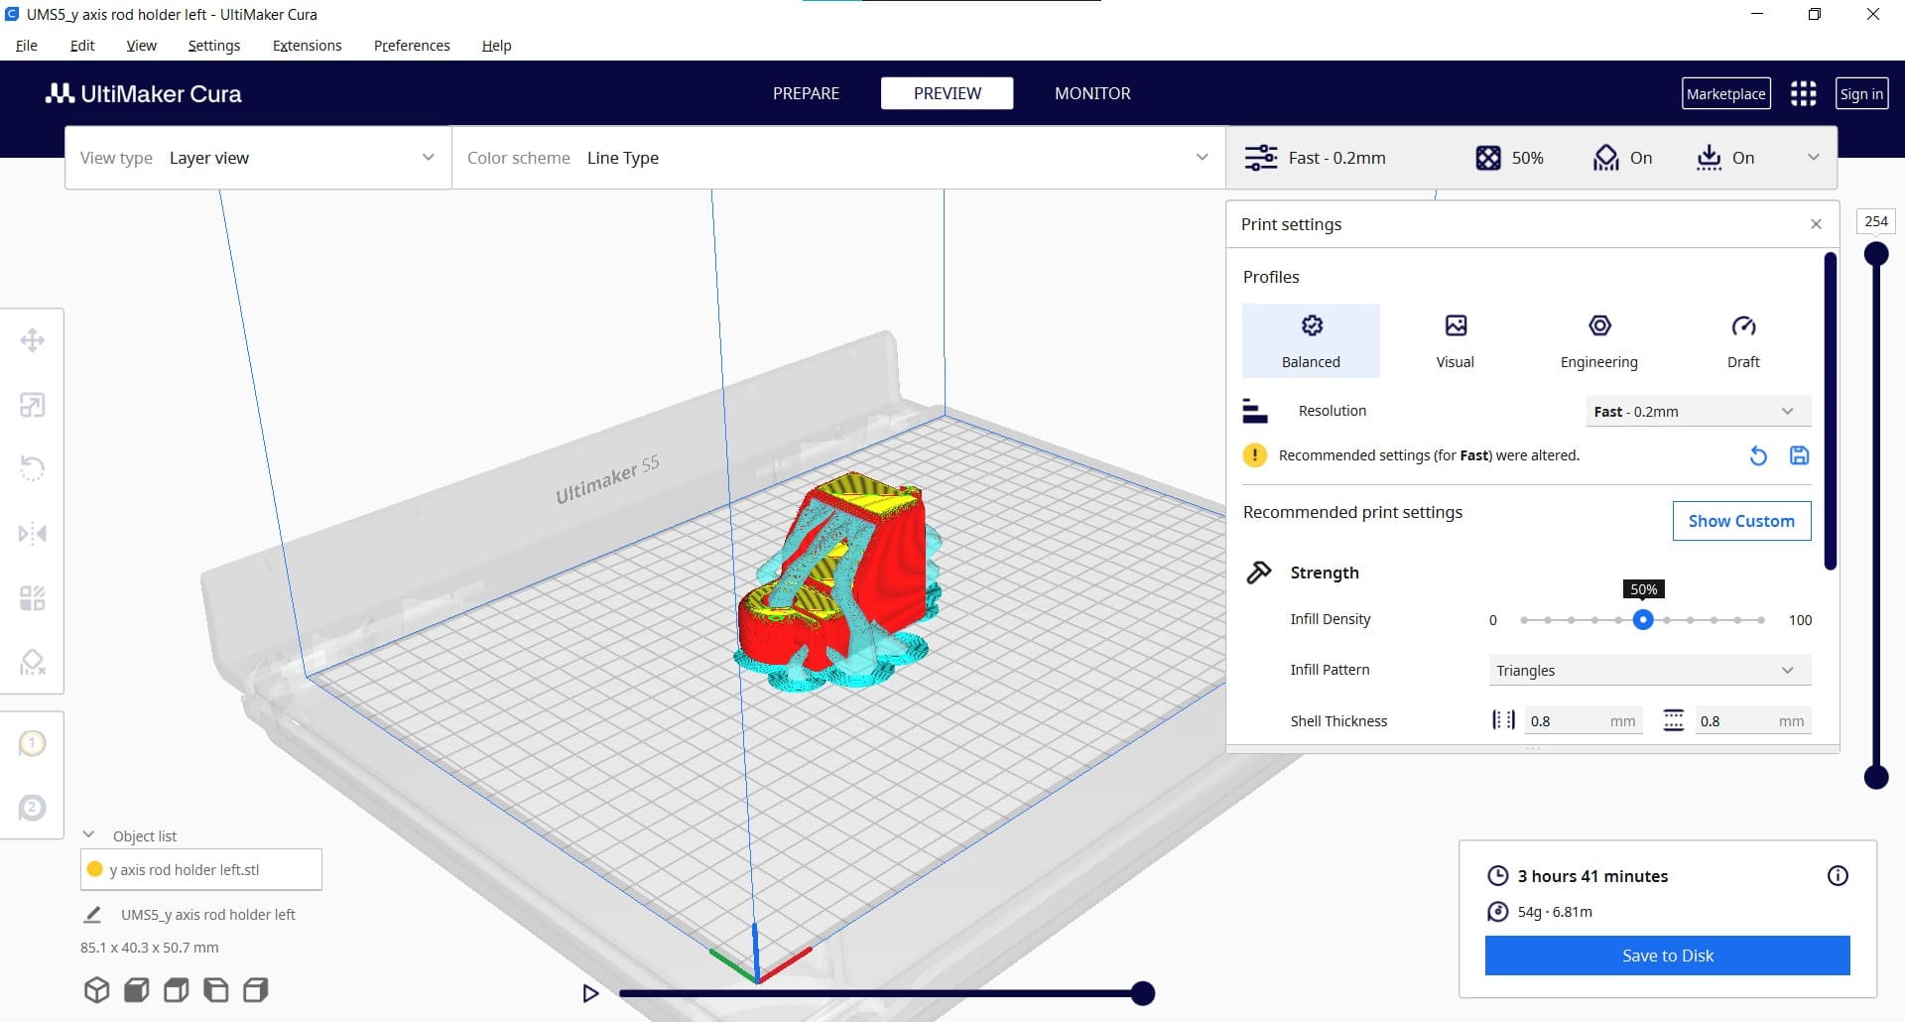Click the simulation path slider handle
The width and height of the screenshot is (1905, 1022).
point(1143,993)
